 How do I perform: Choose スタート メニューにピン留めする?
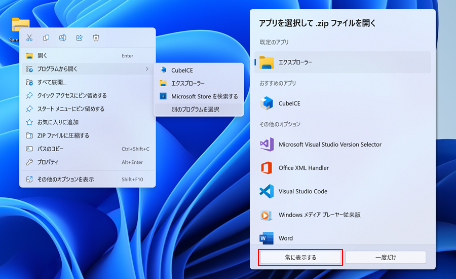88,109
